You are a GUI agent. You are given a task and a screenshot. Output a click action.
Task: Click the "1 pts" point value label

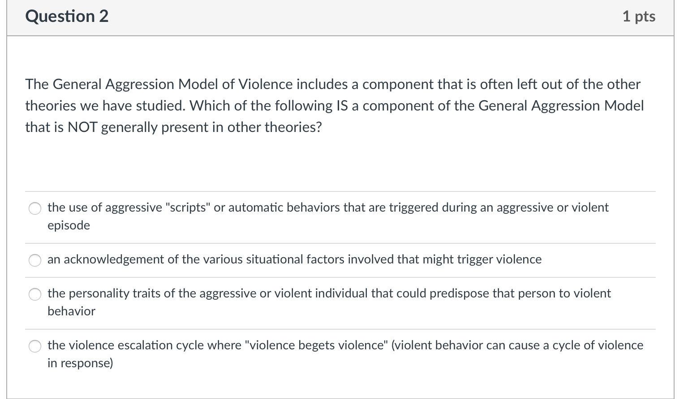coord(639,16)
